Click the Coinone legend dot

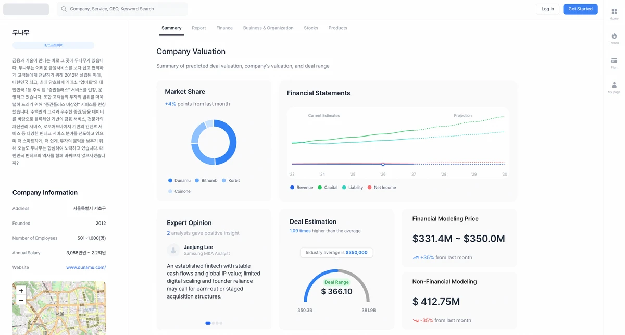tap(170, 191)
